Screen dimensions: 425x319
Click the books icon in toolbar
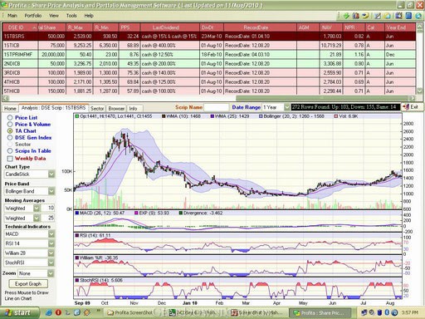(356, 16)
